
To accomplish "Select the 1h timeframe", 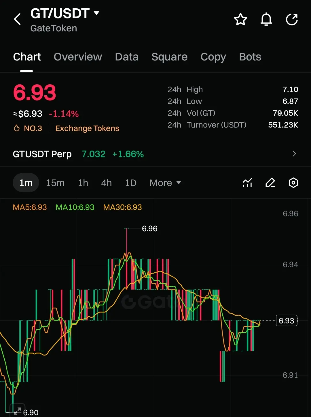I will (83, 183).
